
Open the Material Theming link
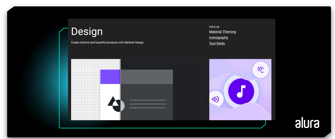[222, 32]
